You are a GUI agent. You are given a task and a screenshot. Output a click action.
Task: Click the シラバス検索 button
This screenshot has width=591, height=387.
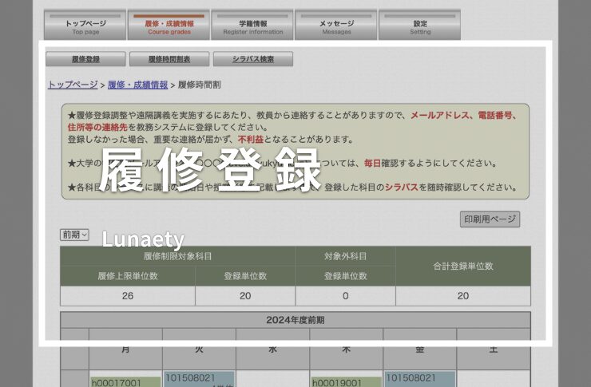click(x=253, y=59)
